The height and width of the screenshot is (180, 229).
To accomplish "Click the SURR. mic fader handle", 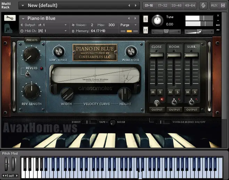I will click(191, 55).
